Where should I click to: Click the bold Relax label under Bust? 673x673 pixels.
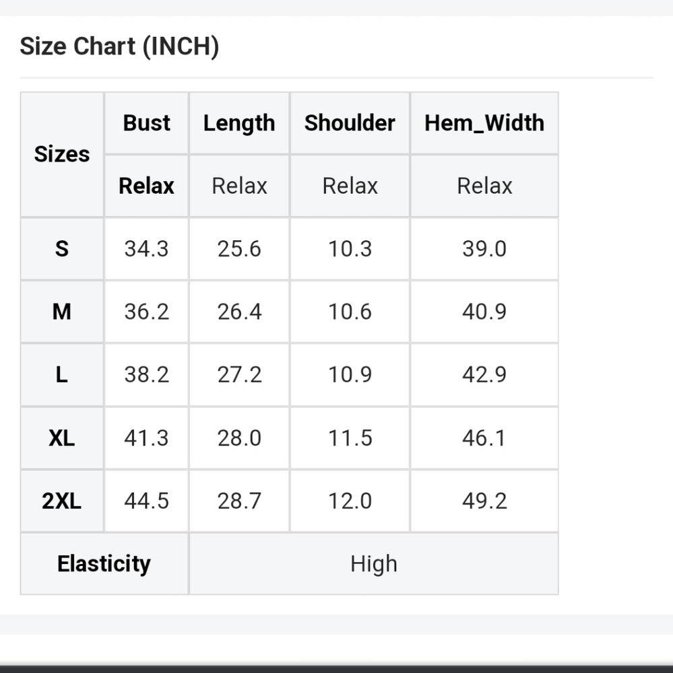point(147,186)
